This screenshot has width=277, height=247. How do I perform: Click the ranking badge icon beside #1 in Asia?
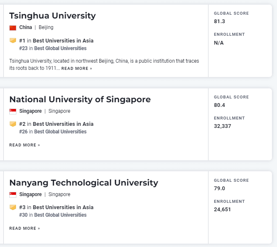click(x=13, y=40)
